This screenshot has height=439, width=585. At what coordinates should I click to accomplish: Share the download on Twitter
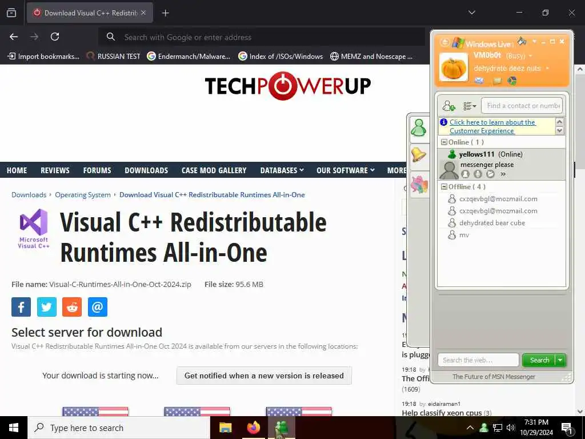(x=47, y=307)
